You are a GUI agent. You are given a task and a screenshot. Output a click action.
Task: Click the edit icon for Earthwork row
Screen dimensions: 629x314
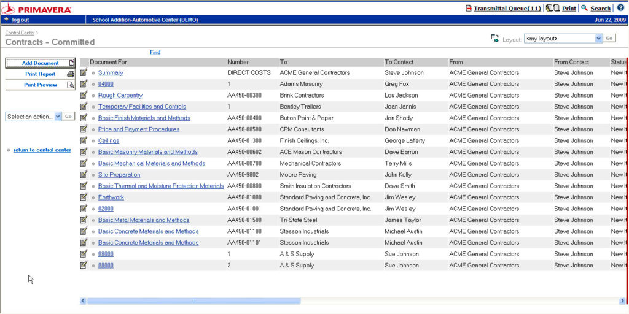pyautogui.click(x=84, y=197)
